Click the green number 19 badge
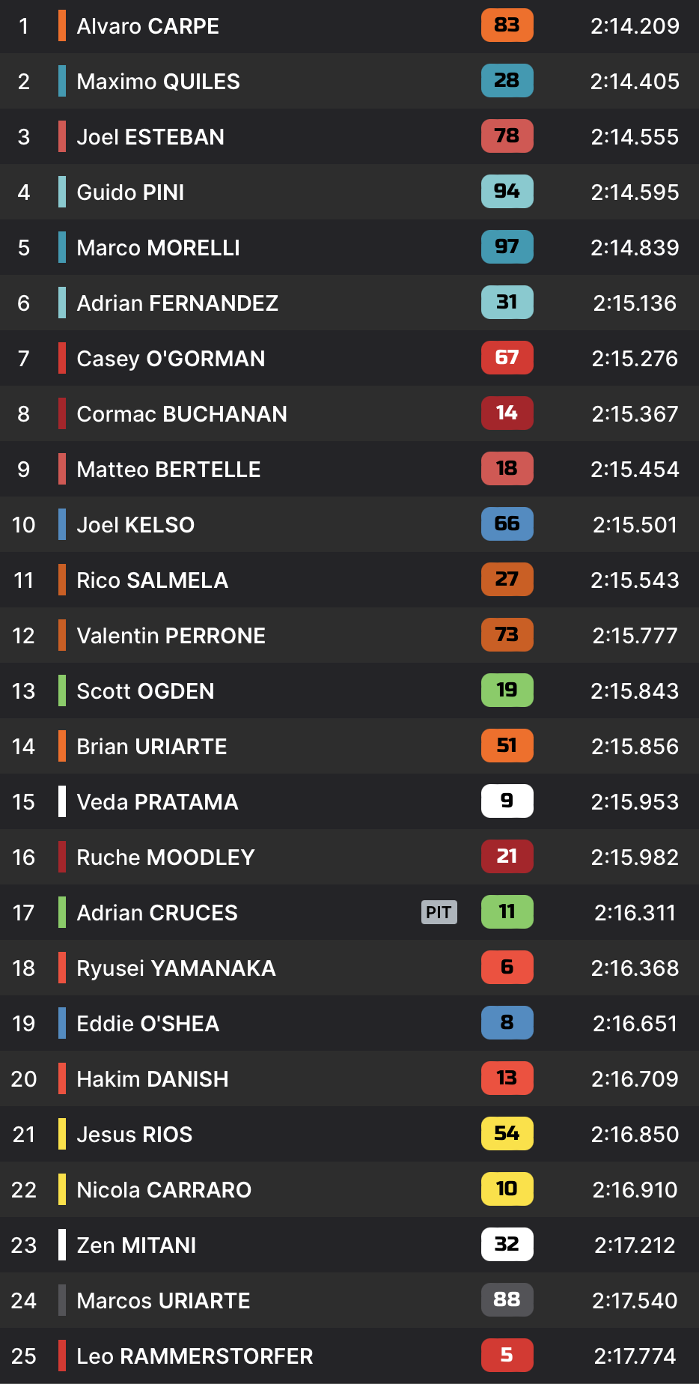This screenshot has width=699, height=1384. pyautogui.click(x=507, y=691)
